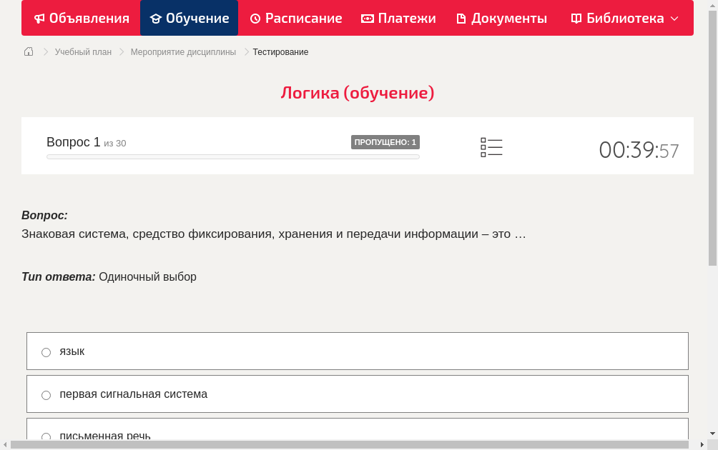This screenshot has width=718, height=450.
Task: Click the megaphone icon next to Объявления
Action: tap(39, 18)
